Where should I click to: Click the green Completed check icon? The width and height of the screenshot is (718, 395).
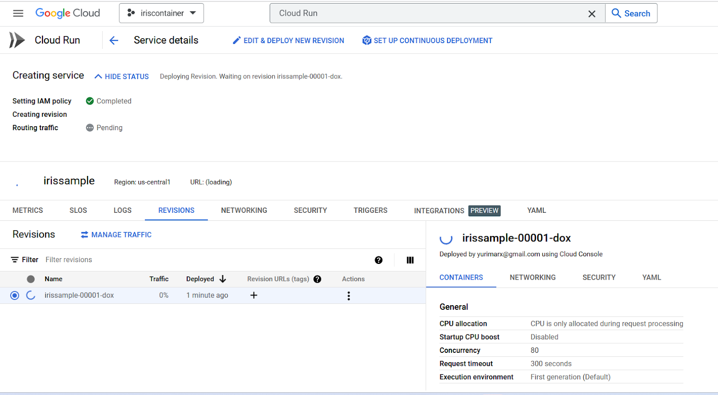tap(90, 101)
